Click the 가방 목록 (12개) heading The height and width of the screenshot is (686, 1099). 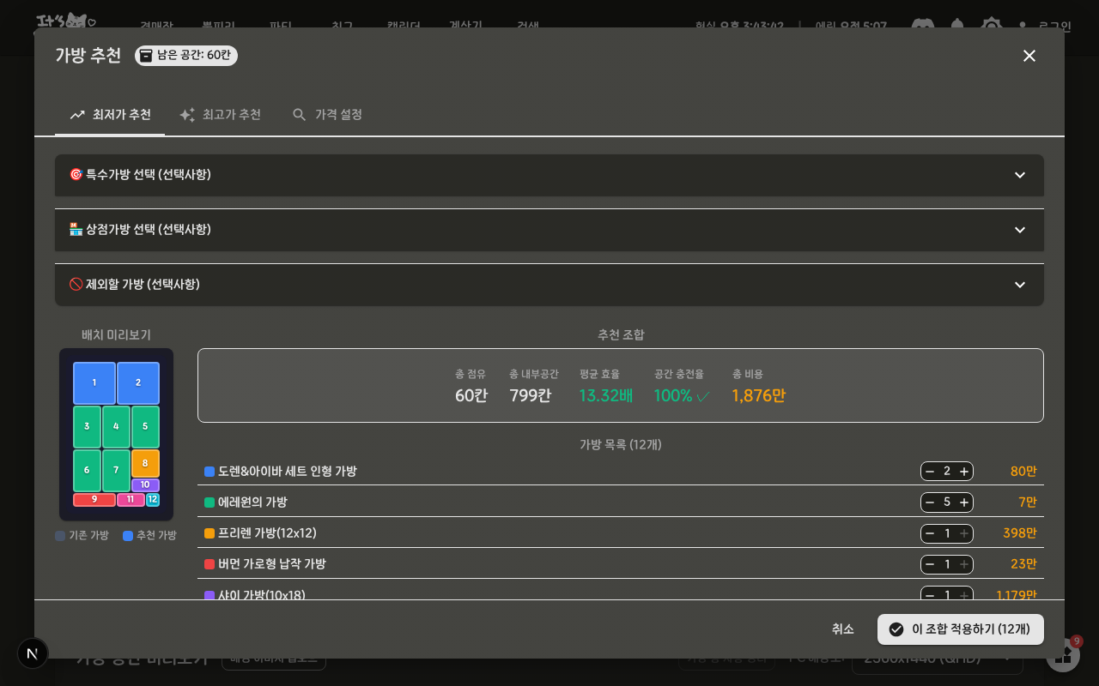click(621, 444)
